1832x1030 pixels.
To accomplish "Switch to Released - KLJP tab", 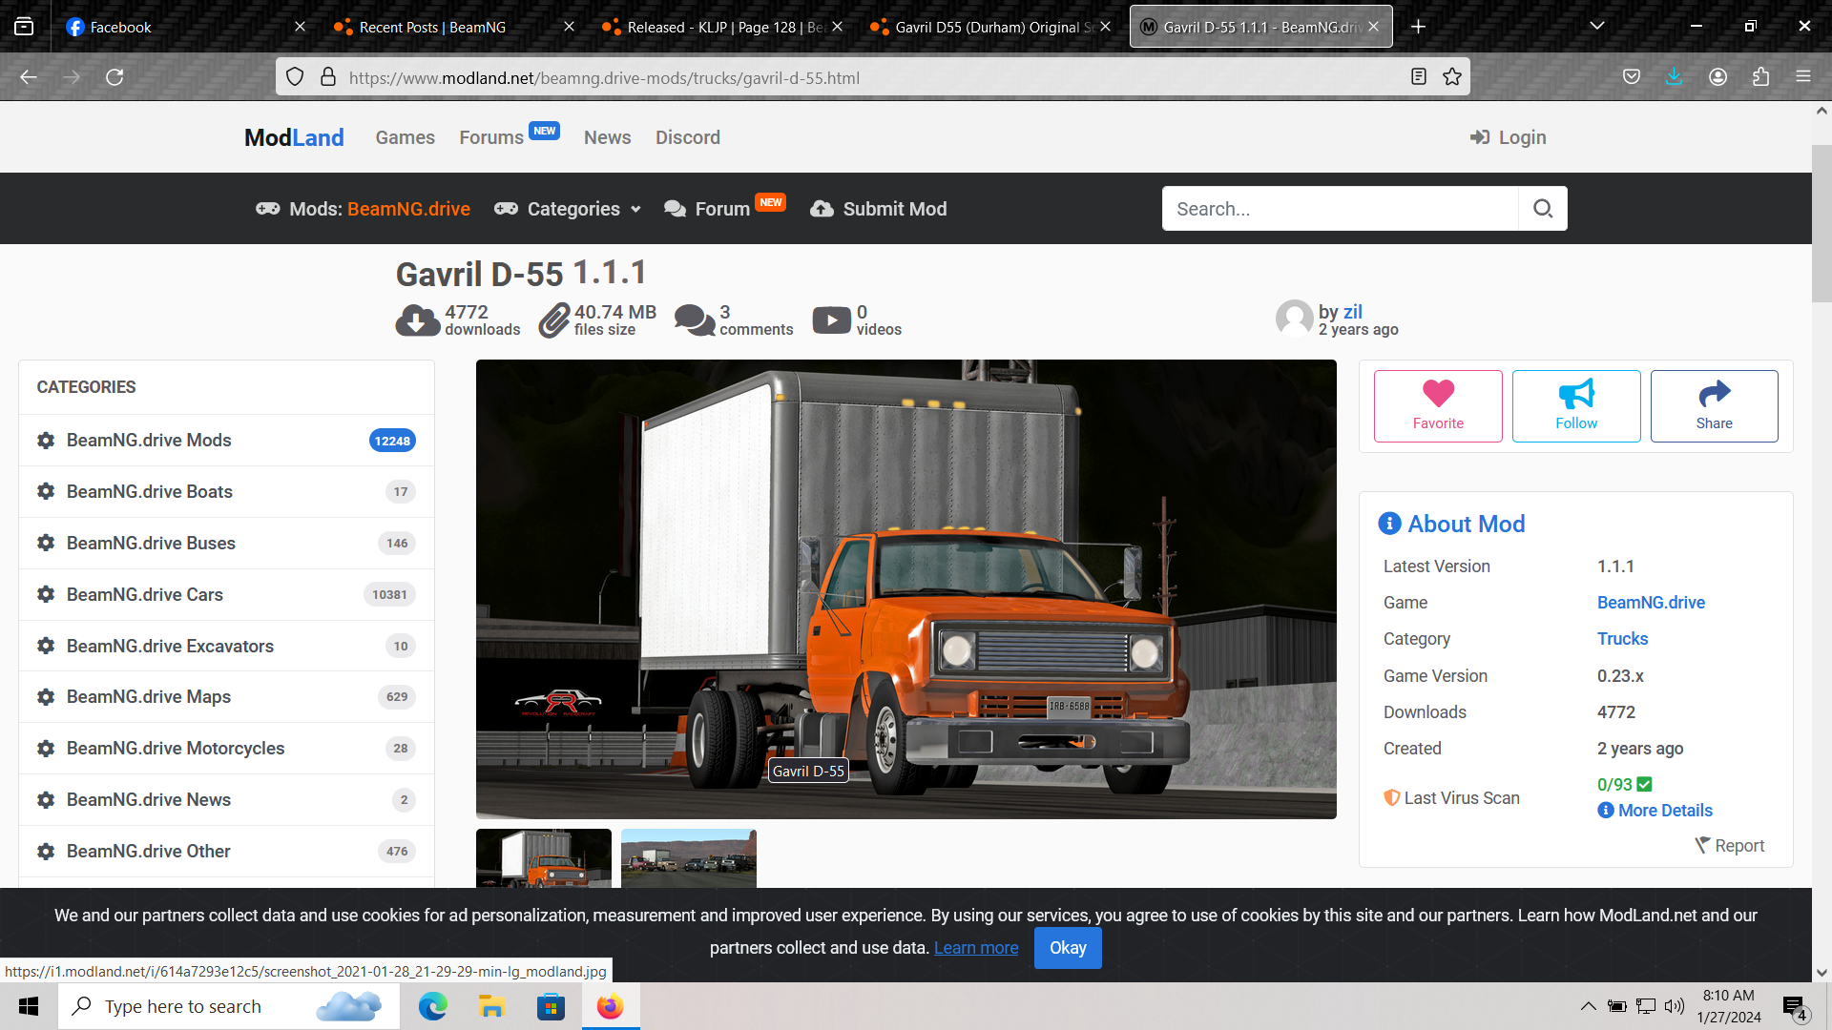I will point(722,27).
